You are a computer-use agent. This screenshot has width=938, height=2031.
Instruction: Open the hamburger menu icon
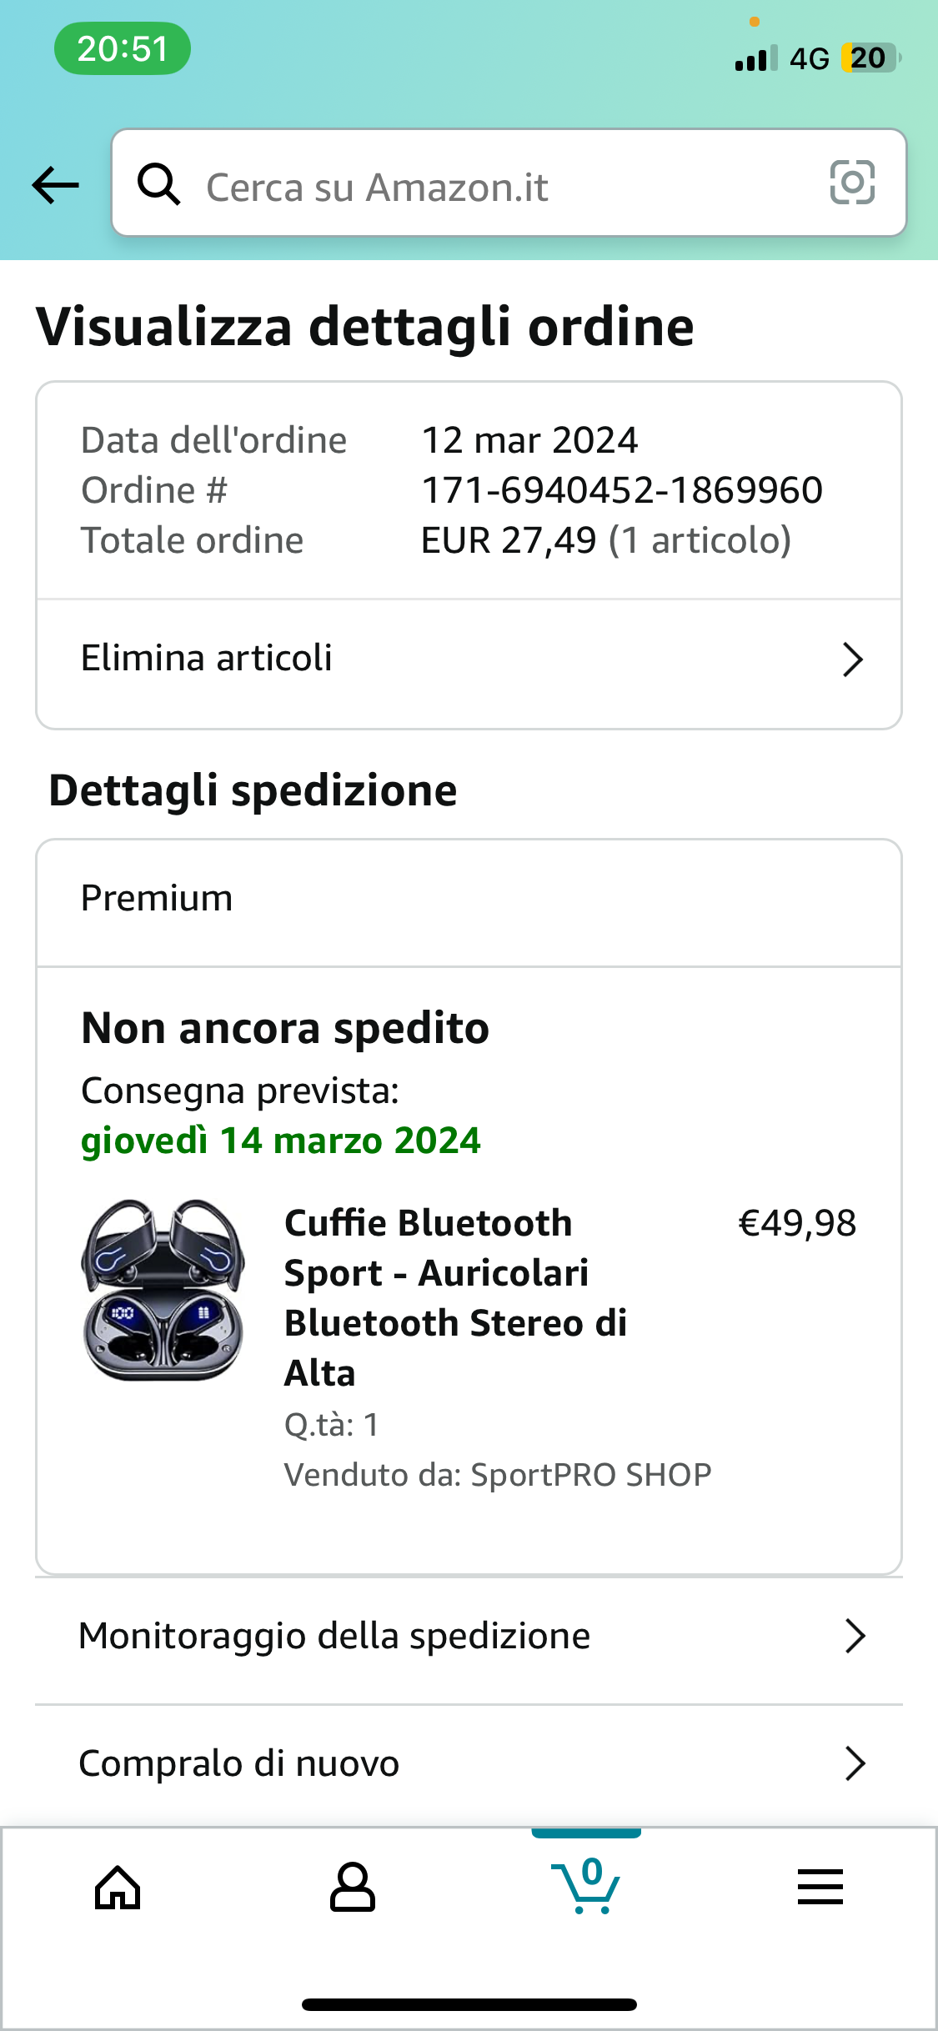820,1887
